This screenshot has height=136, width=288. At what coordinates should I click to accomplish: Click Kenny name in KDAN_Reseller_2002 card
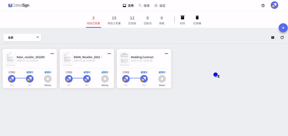pos(105,85)
